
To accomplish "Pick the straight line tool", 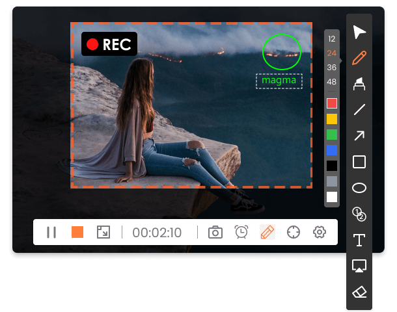I will (x=359, y=110).
